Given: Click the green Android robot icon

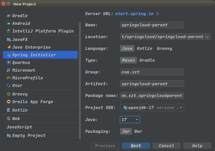Looking at the screenshot, I should click(9, 23).
